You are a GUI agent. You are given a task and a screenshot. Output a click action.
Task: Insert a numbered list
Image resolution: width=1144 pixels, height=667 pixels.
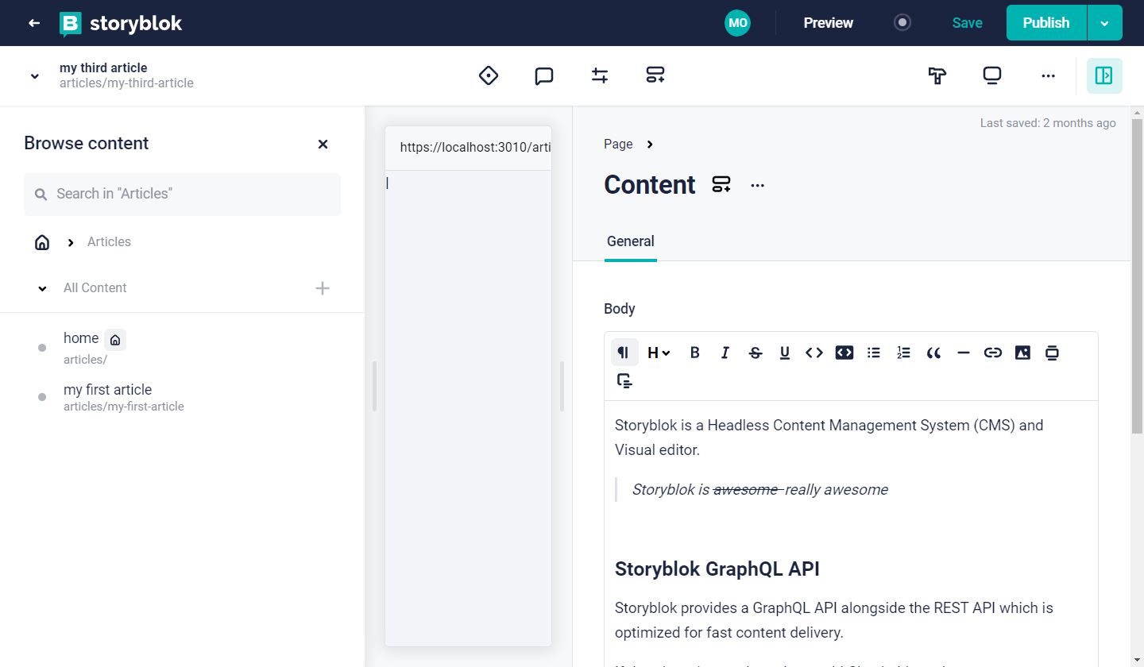(903, 353)
